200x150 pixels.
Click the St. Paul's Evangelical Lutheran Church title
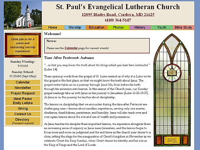pos(118,7)
